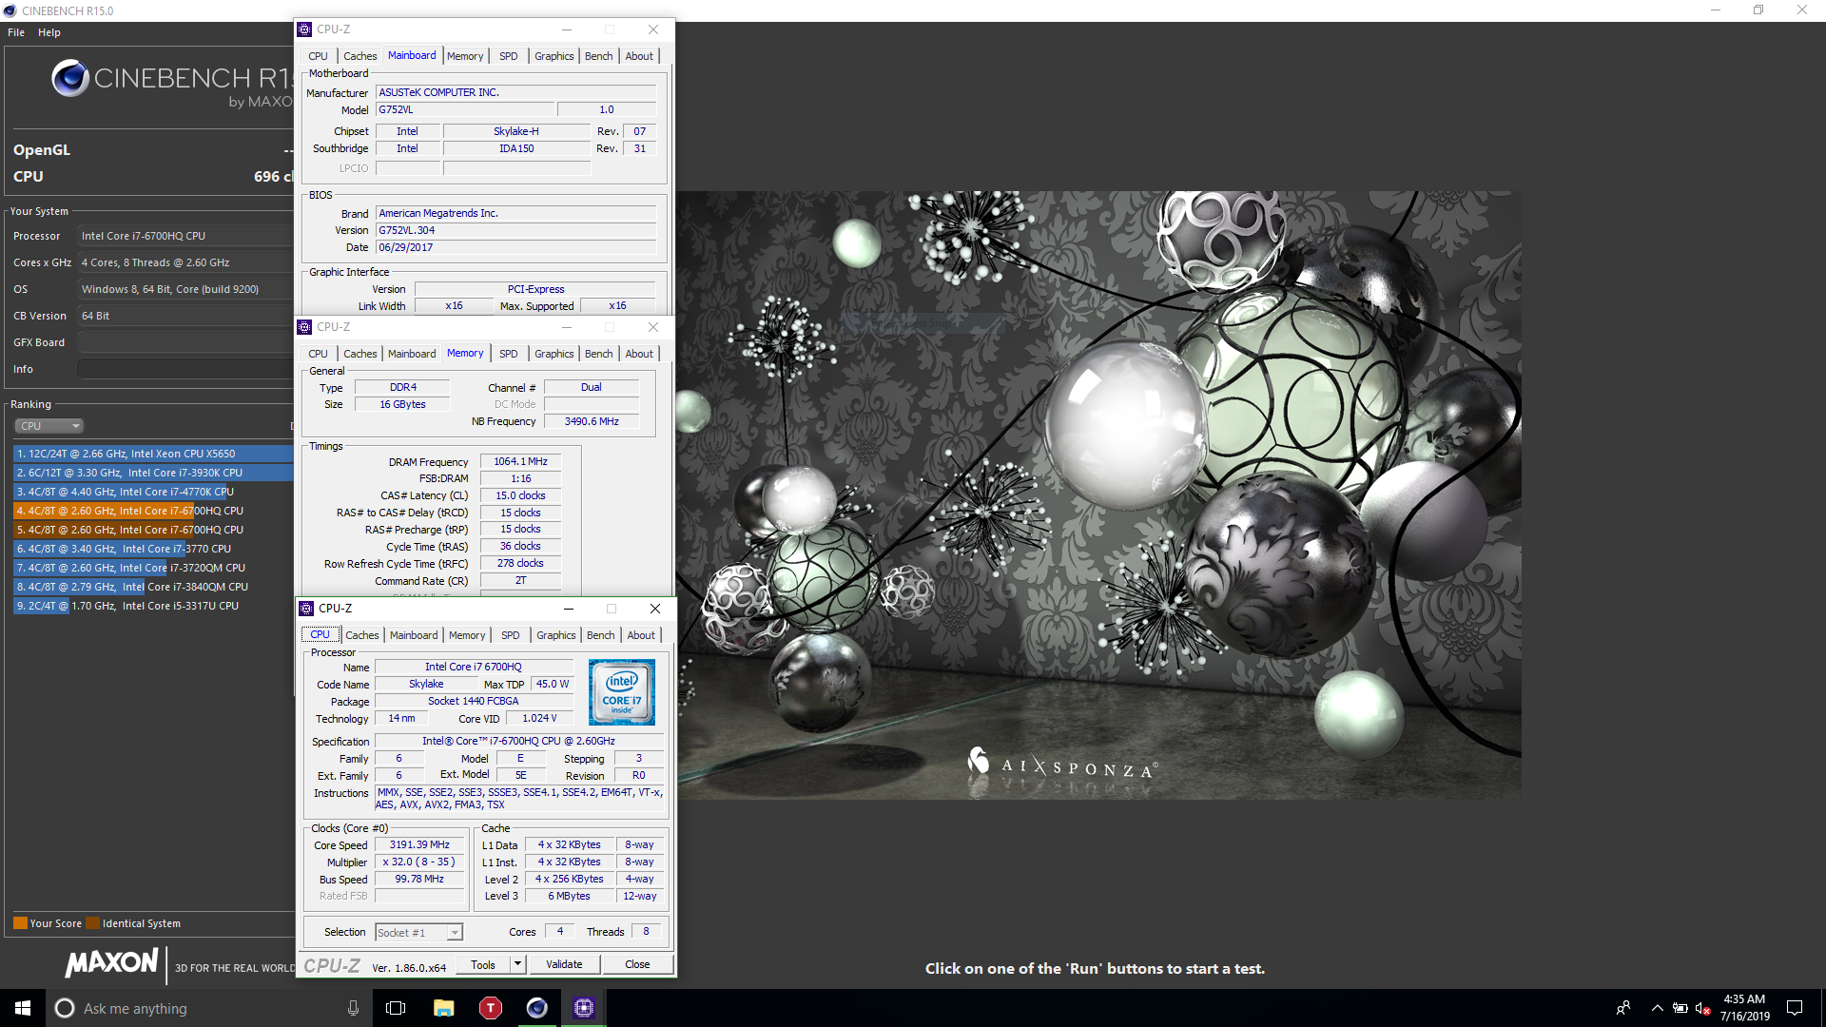Open the Tools dropdown arrow in CPU-Z
Viewport: 1826px width, 1027px height.
[x=517, y=964]
